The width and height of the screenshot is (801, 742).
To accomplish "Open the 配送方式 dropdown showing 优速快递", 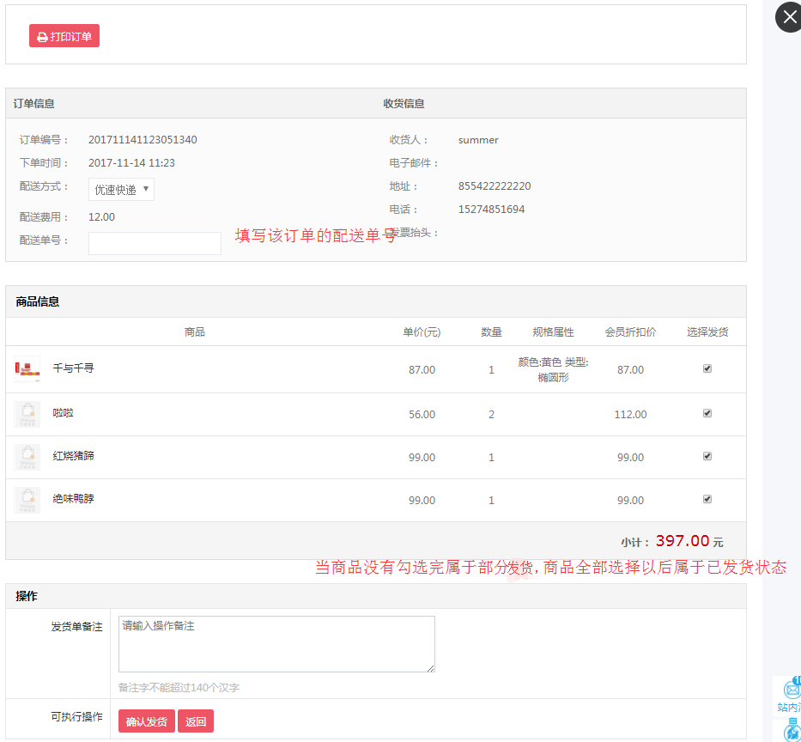I will [x=121, y=190].
